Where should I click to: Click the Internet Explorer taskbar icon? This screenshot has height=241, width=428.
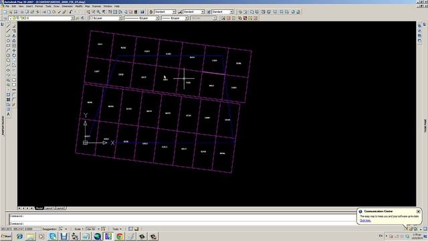click(x=19, y=236)
